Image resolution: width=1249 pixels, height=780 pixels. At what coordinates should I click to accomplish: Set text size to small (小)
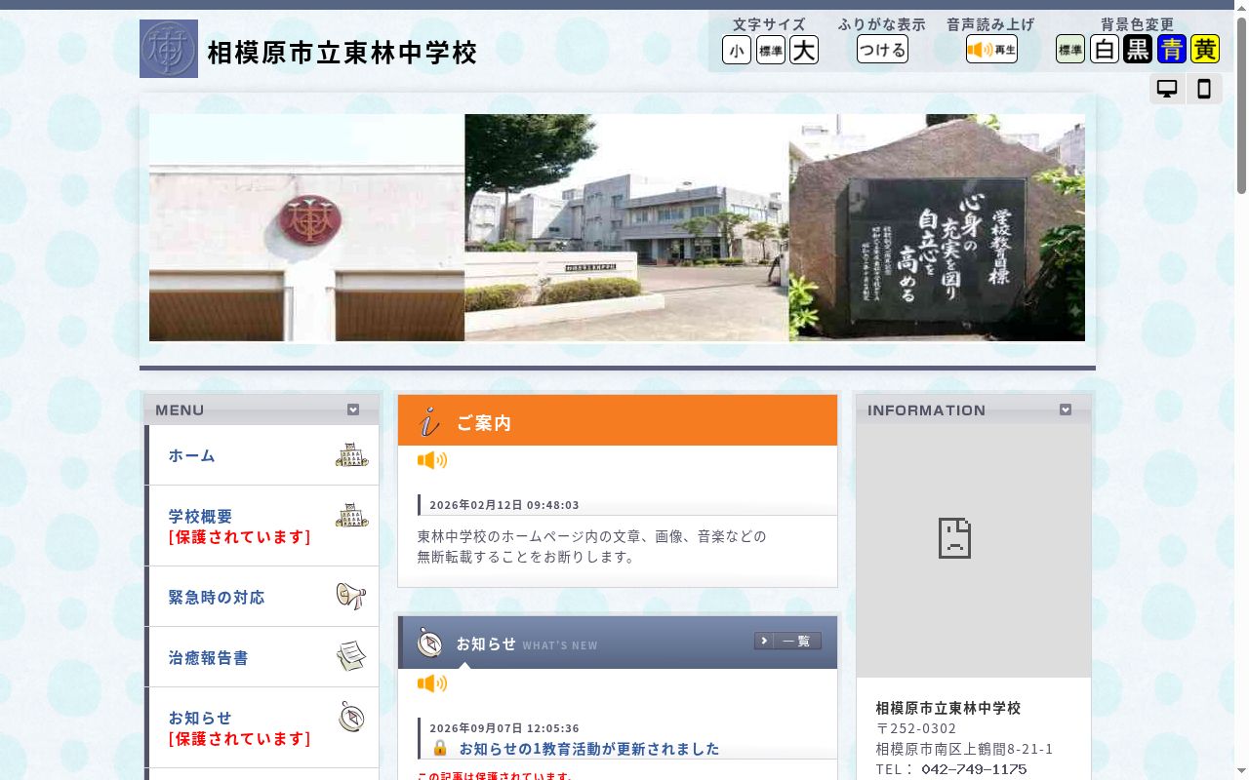pos(737,50)
